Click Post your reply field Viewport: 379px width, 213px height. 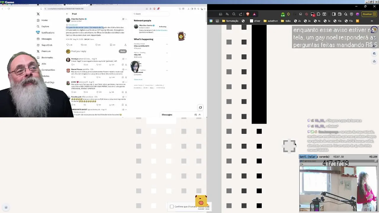(79, 51)
